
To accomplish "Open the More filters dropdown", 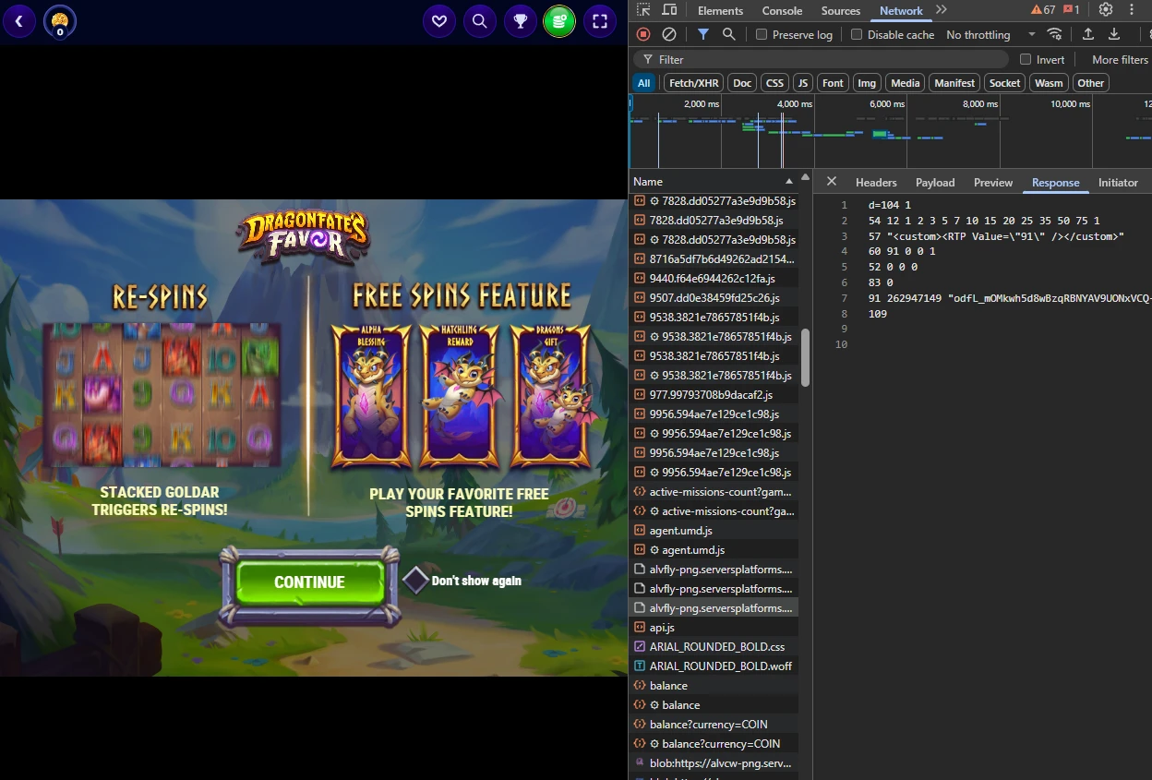I will [x=1120, y=59].
